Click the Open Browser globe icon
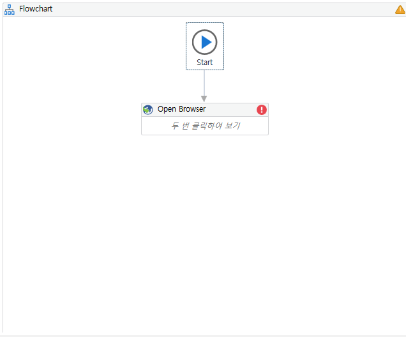Screen dimensions: 406x337 tap(148, 110)
